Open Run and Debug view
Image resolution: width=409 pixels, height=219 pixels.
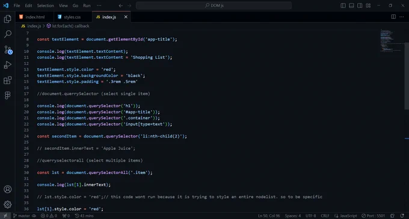(8, 65)
